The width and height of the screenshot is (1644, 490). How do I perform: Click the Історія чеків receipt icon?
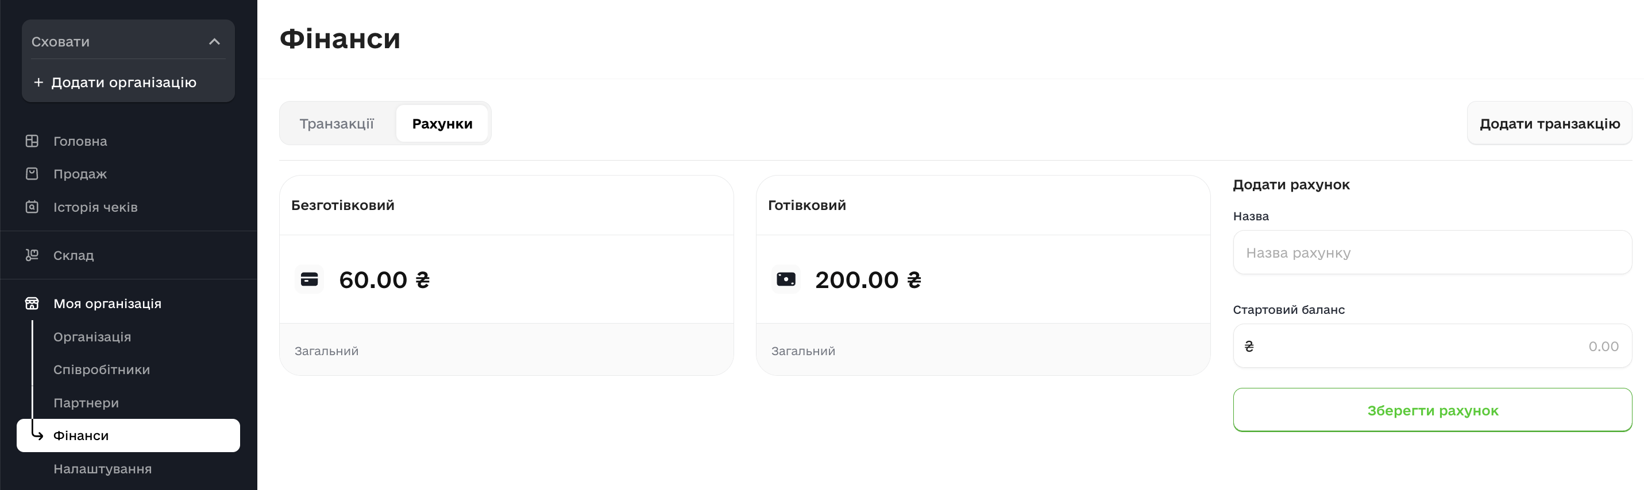pos(32,207)
